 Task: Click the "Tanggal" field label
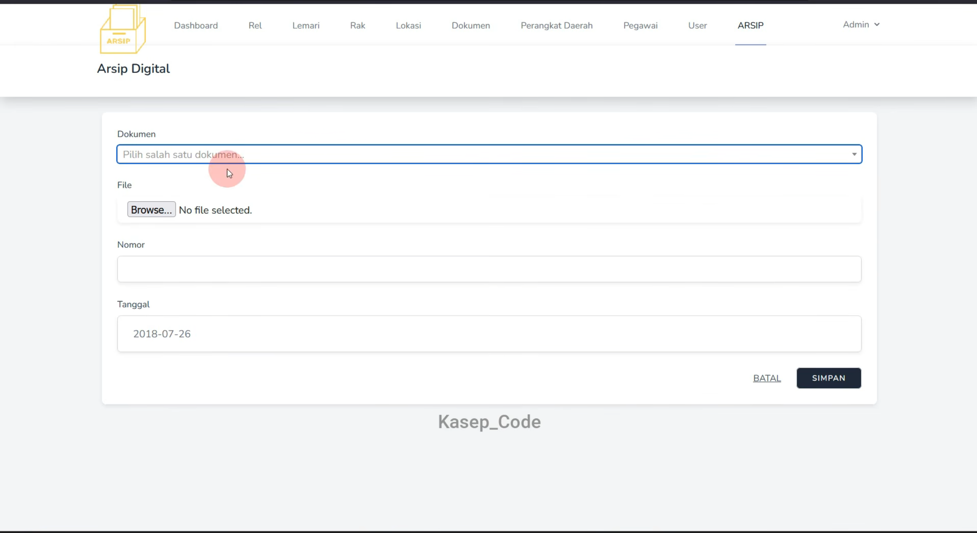point(133,304)
